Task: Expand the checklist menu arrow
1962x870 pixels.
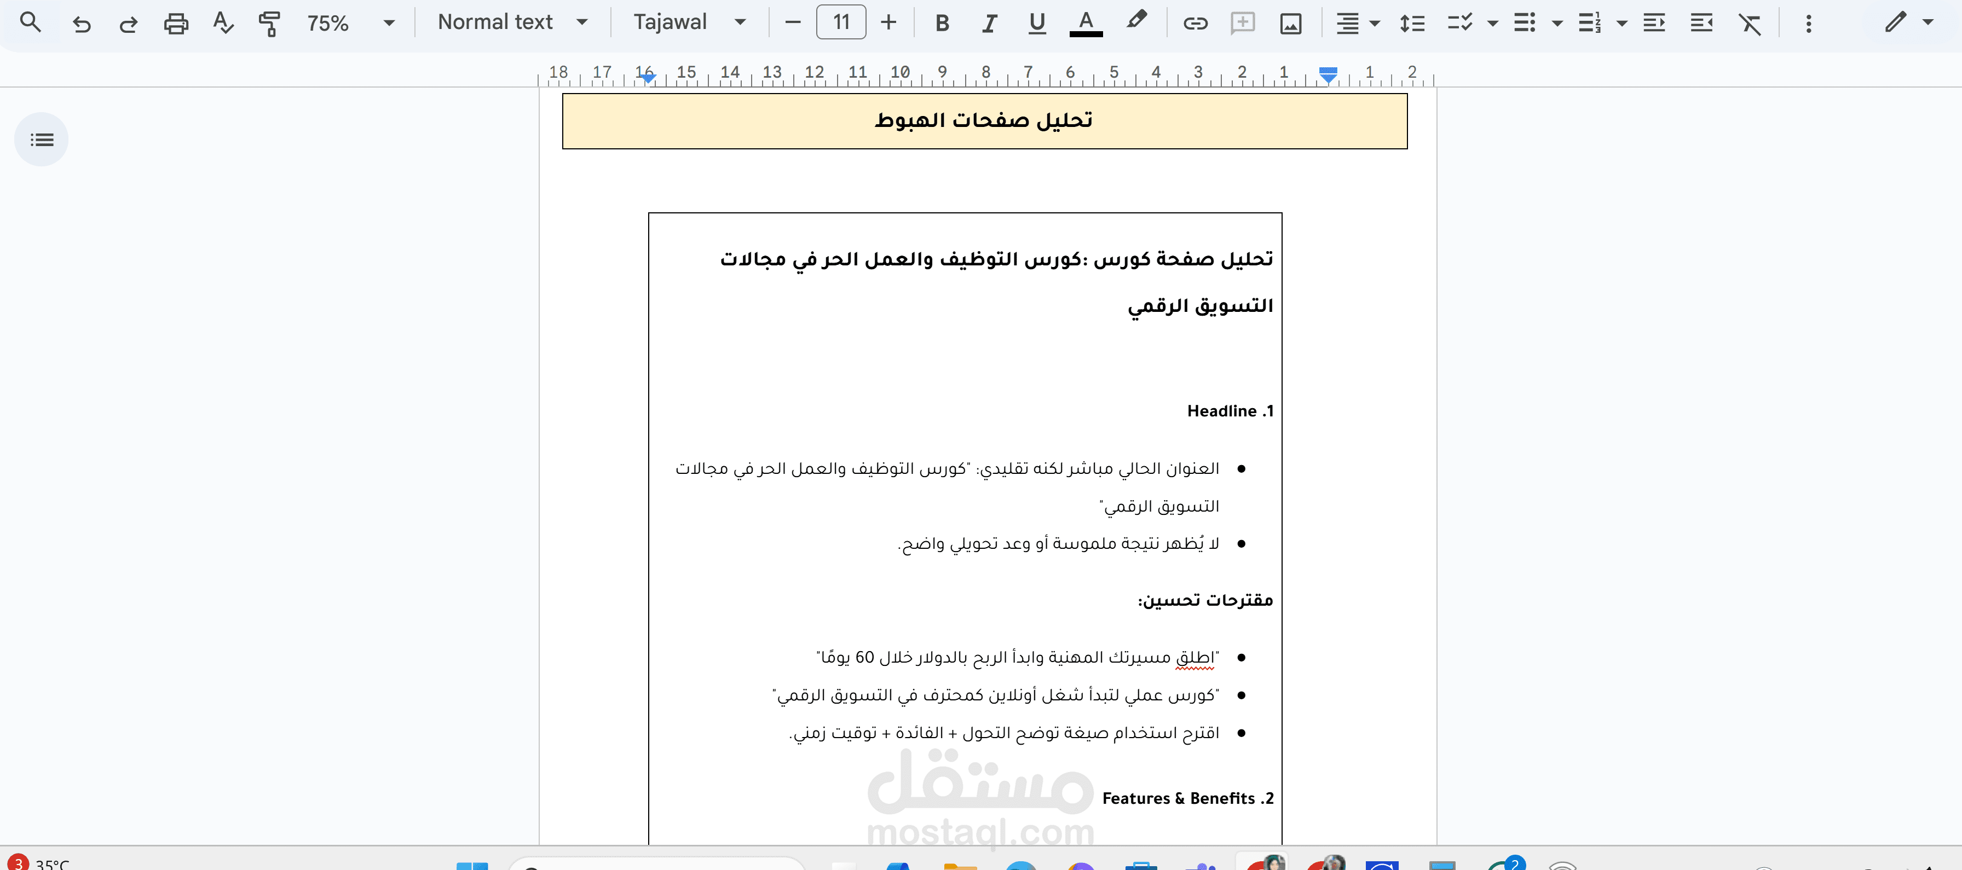Action: click(x=1493, y=24)
